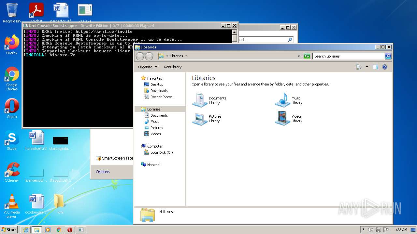417x234 pixels.
Task: Launch Firefox from the desktop
Action: pos(12,45)
